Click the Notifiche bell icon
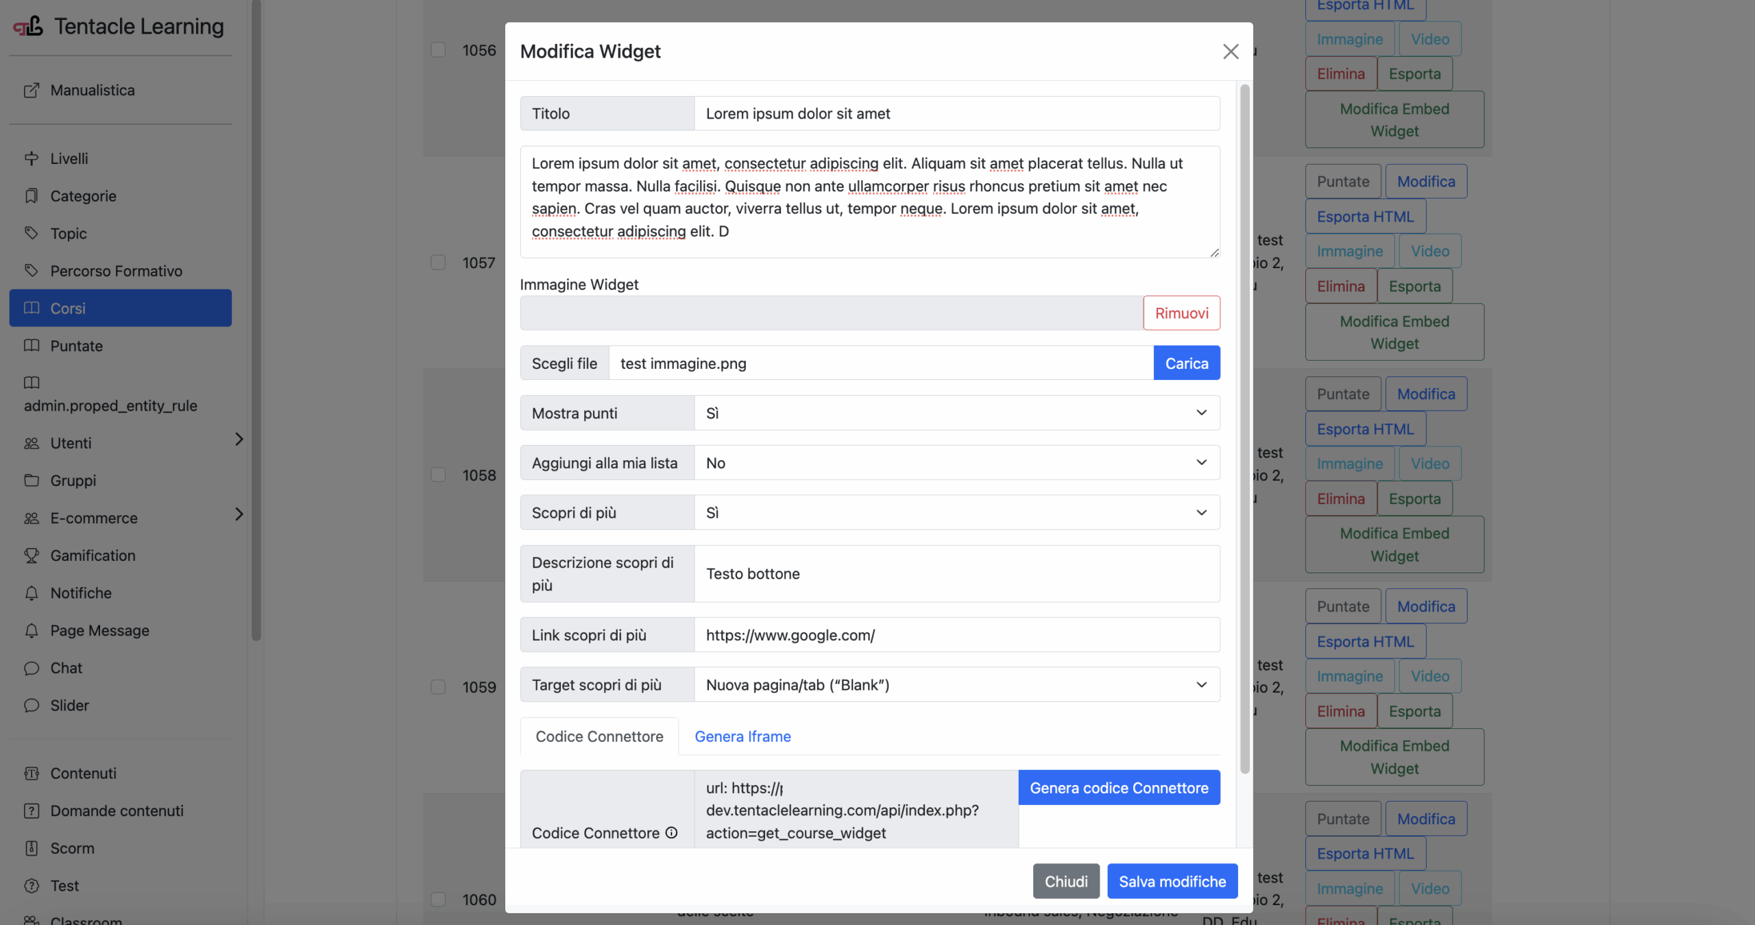Viewport: 1755px width, 925px height. [x=32, y=593]
